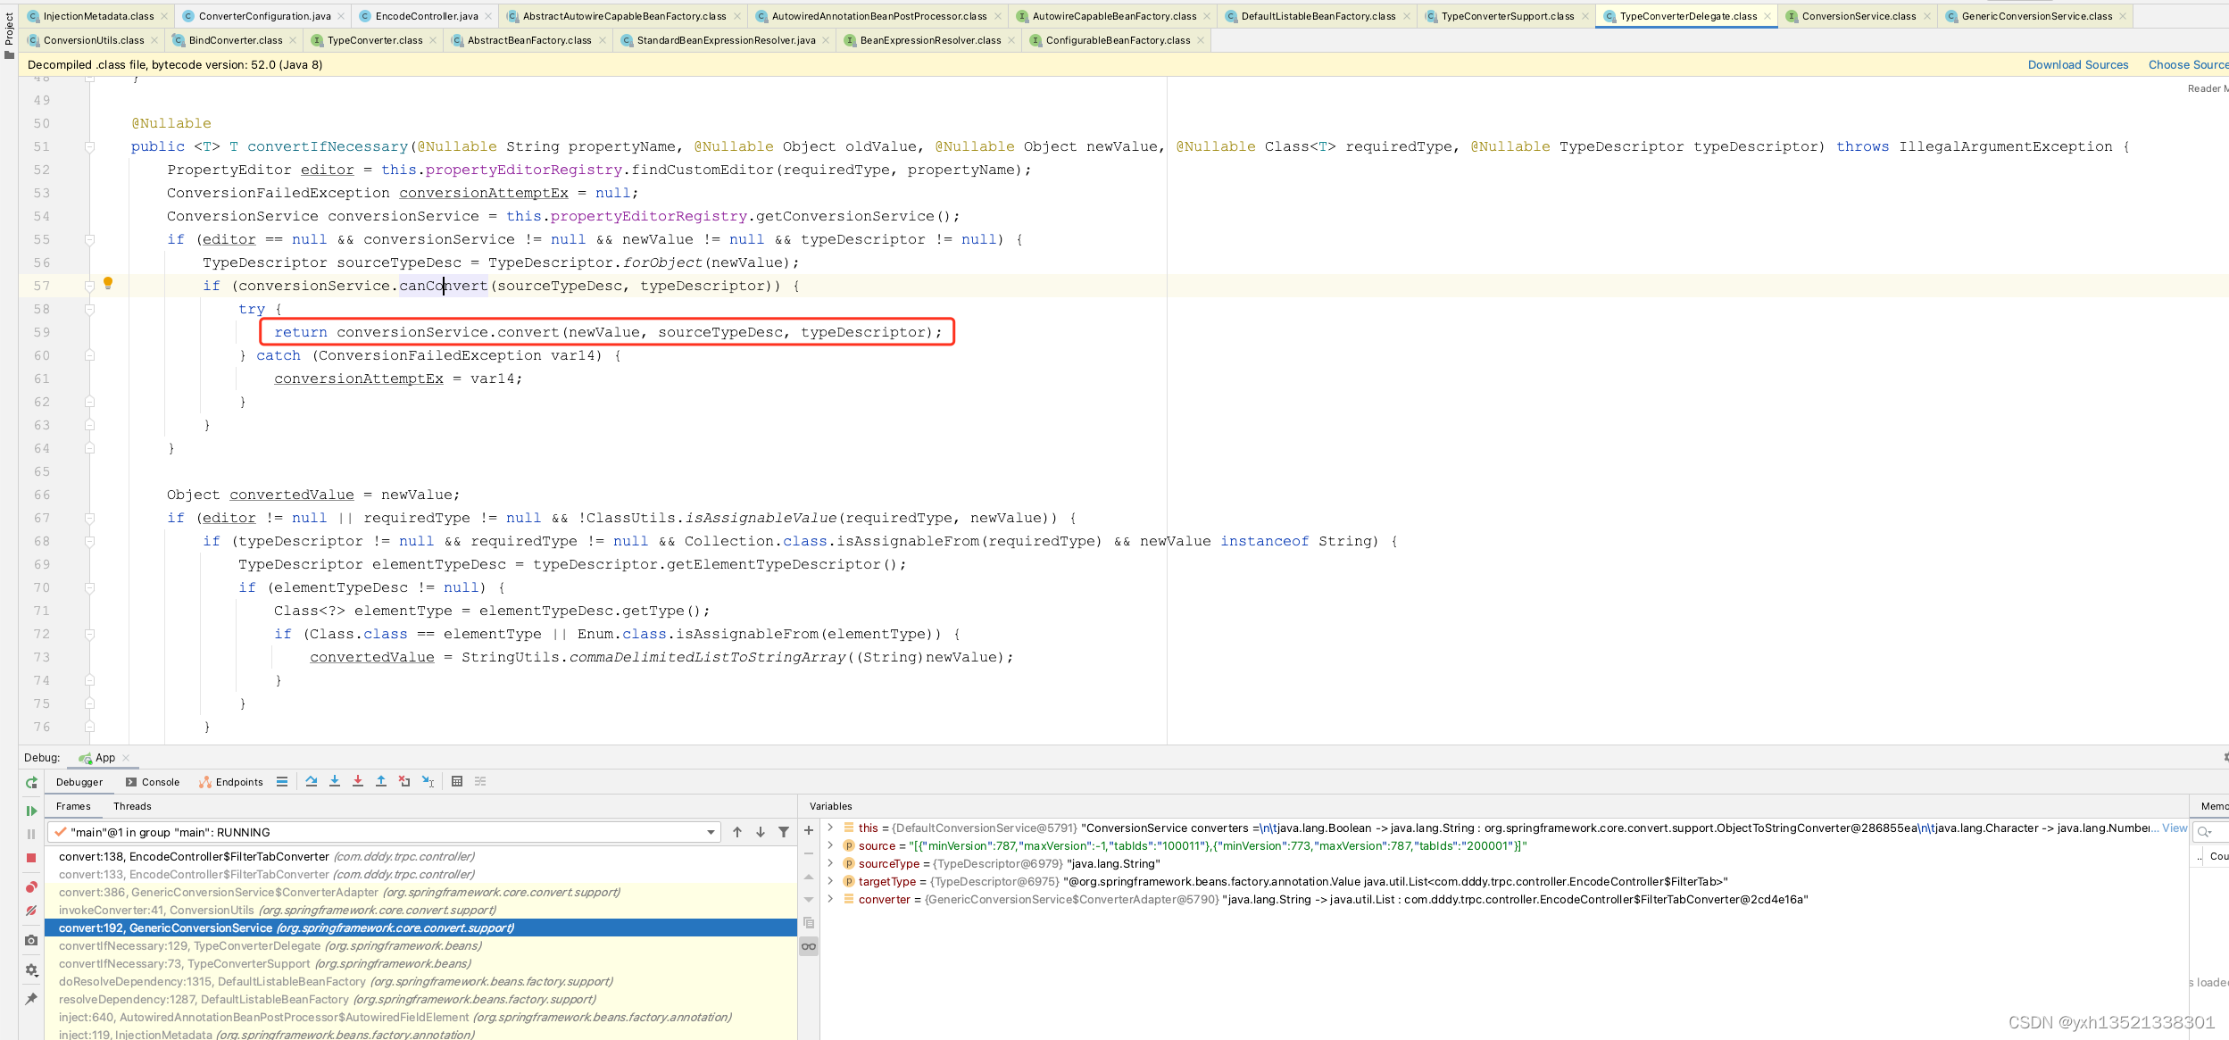The image size is (2229, 1040).
Task: Open the GenericConversionService.class editor tab
Action: 2035,16
